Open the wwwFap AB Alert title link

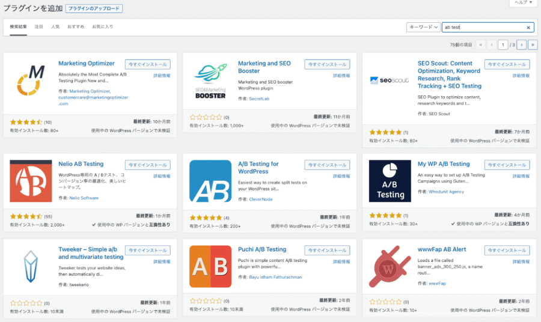pos(442,249)
